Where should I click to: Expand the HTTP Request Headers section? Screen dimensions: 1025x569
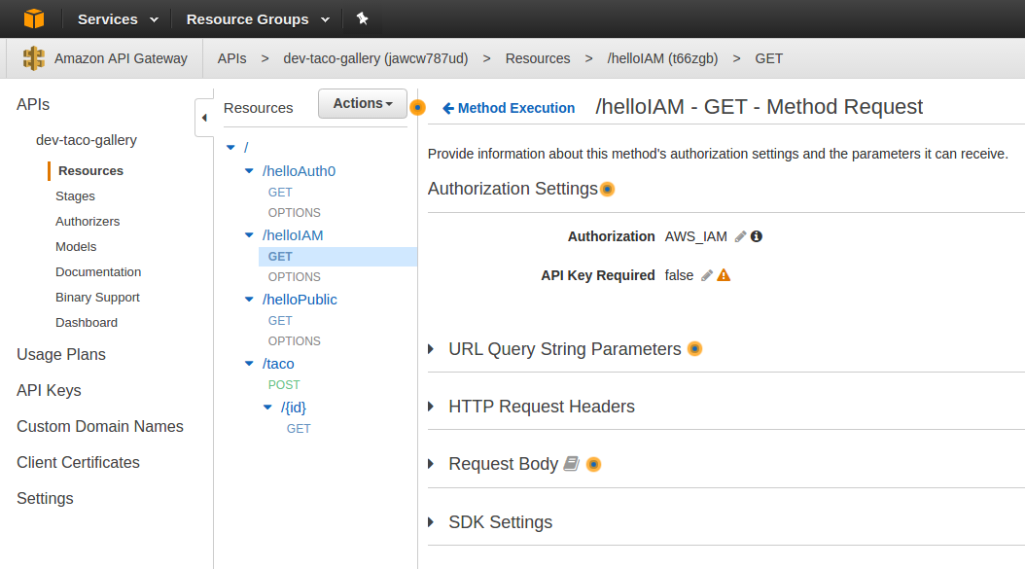[432, 407]
